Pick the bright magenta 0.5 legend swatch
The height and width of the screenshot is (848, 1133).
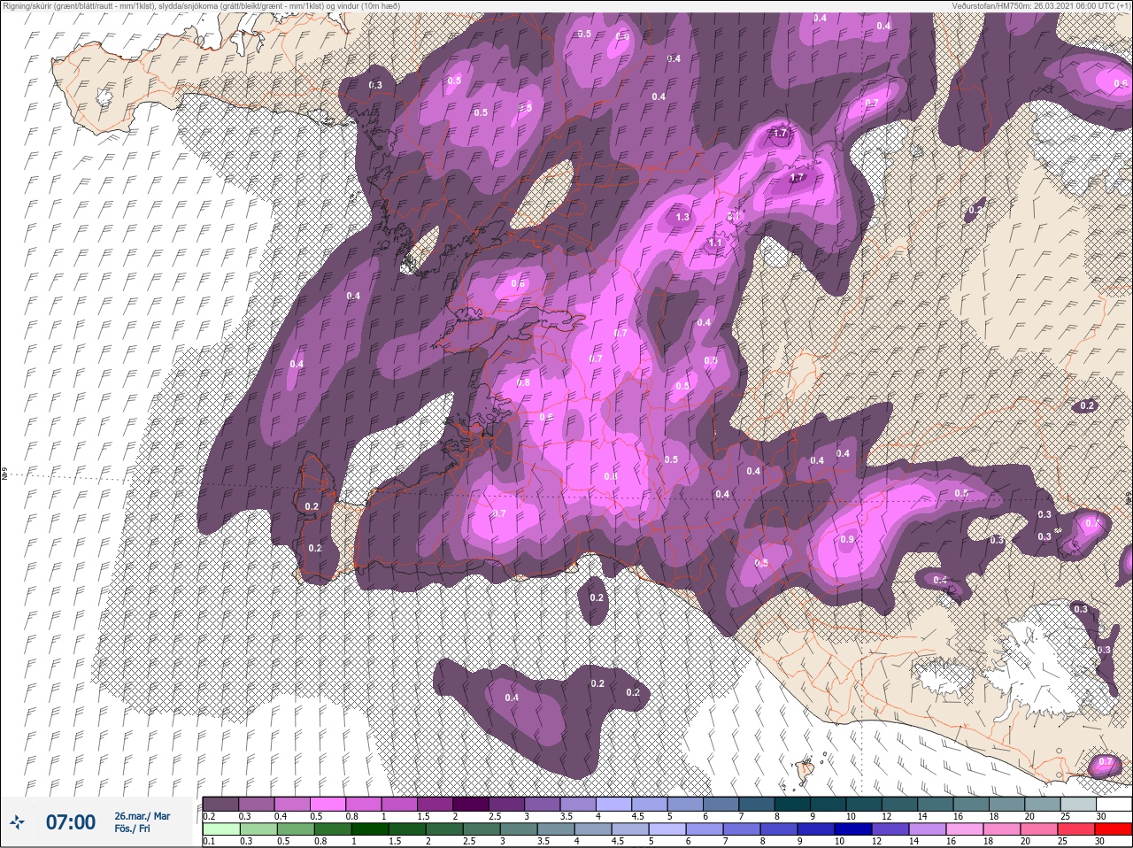click(328, 804)
